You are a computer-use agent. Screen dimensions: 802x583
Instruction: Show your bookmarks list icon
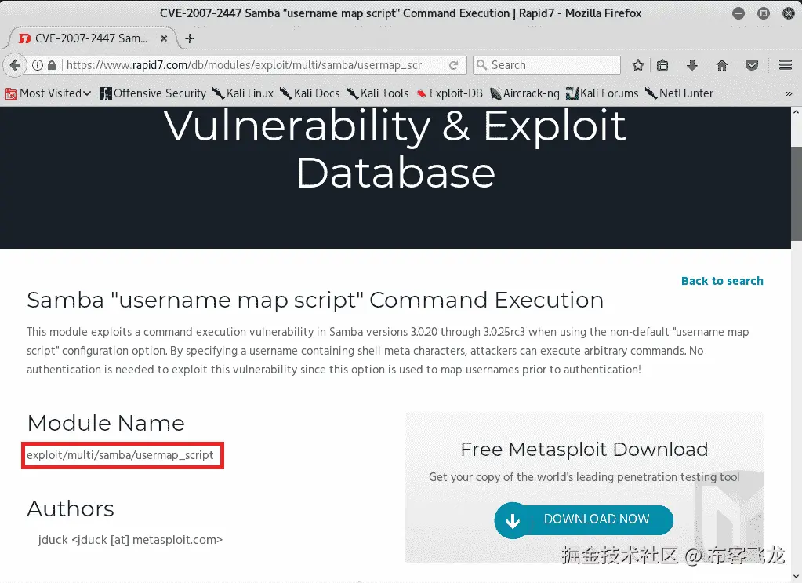coord(662,65)
